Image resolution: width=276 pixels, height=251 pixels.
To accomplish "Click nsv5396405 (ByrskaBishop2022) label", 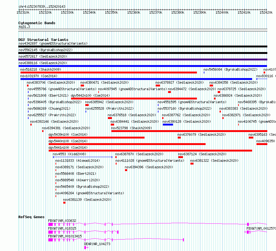I will (55, 102).
